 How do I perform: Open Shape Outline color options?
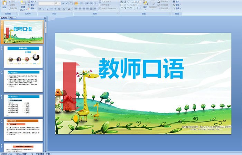click(164, 5)
